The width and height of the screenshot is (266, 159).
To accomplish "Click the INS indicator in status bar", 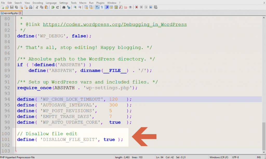I will point(259,157).
